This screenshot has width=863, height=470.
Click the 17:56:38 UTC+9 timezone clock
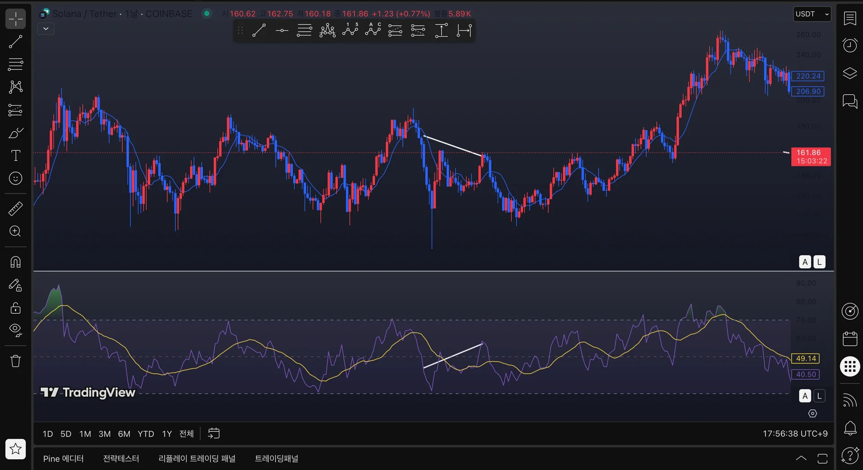[x=795, y=434]
